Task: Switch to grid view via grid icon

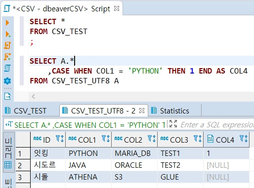Action: click(x=8, y=165)
